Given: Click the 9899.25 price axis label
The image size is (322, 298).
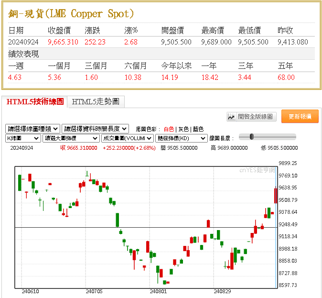Looking at the screenshot, I should 288,163.
